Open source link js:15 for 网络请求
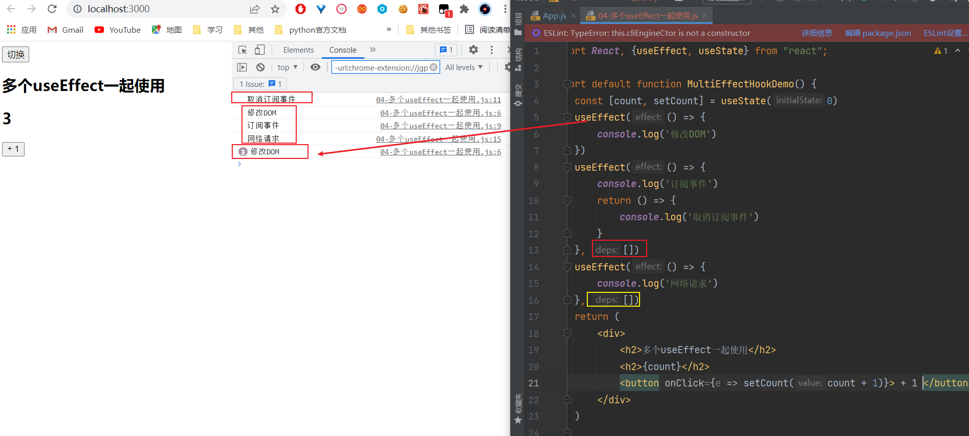This screenshot has height=436, width=969. 438,139
